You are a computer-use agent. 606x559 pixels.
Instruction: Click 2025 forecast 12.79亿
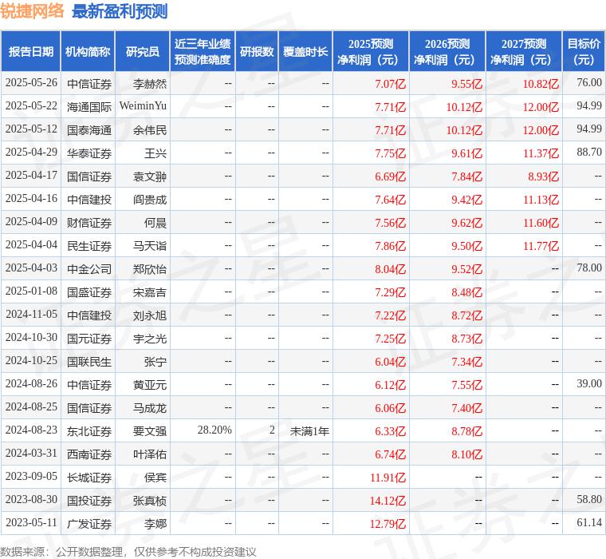tap(388, 524)
